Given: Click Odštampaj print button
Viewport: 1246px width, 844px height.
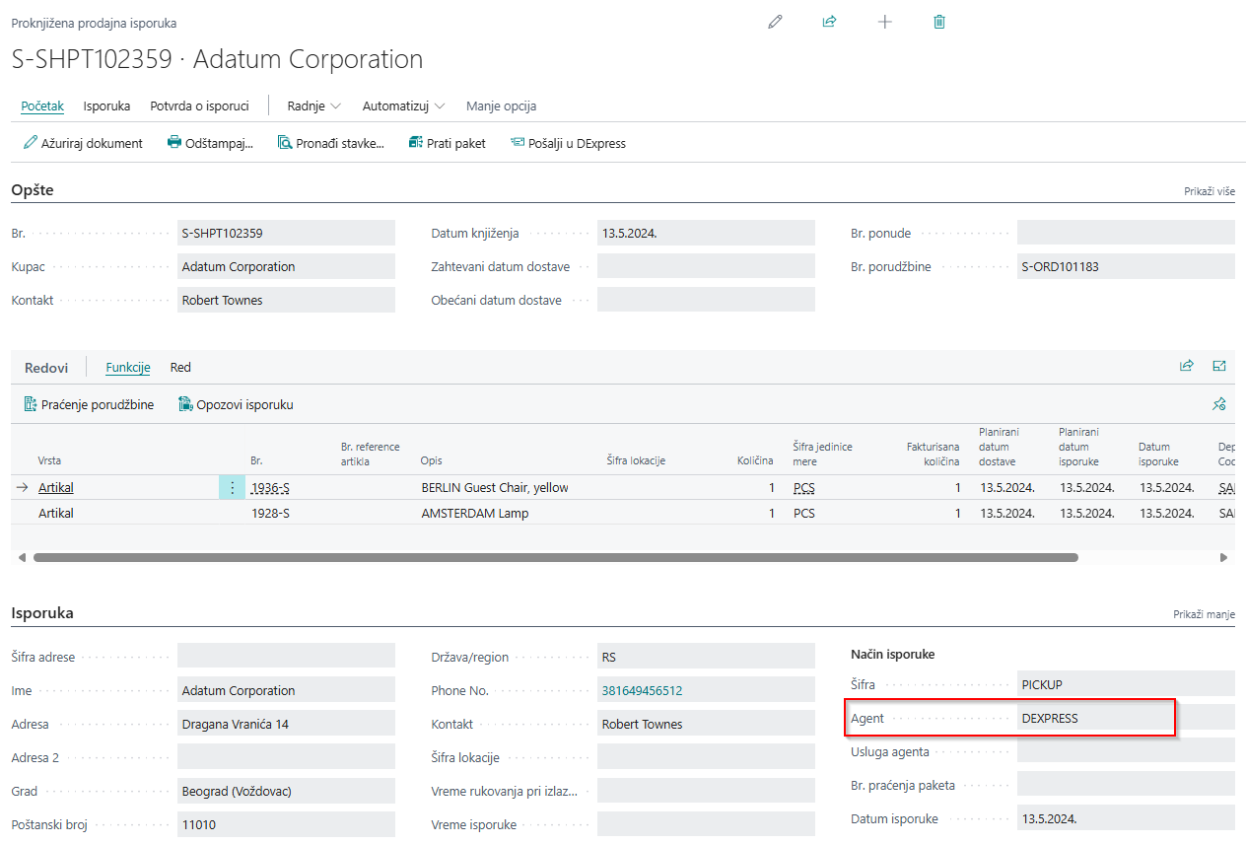Looking at the screenshot, I should 210,143.
